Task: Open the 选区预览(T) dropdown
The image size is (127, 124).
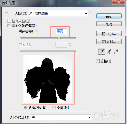Action: pyautogui.click(x=61, y=117)
